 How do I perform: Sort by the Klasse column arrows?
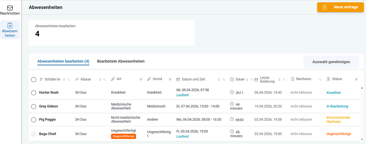[x=100, y=79]
